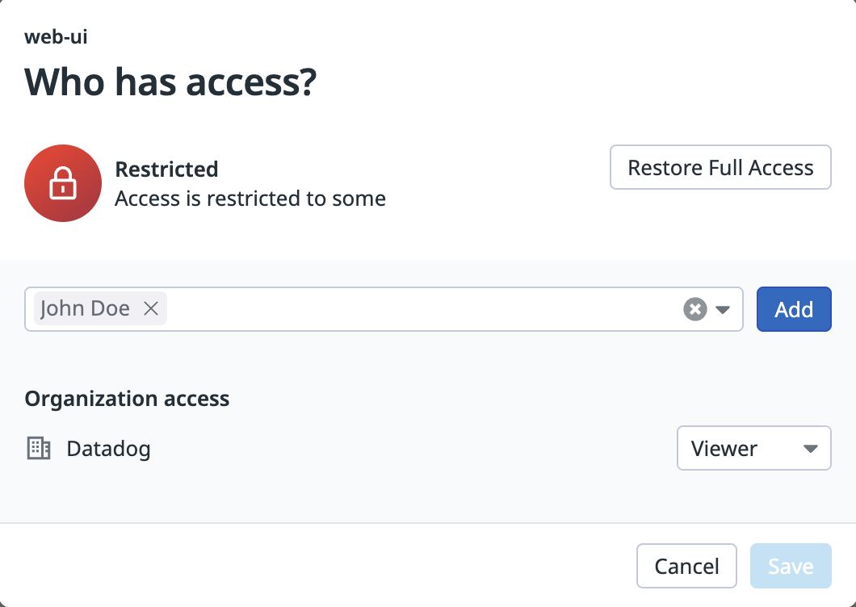Remove John Doe tag with its X
The image size is (856, 607).
tap(151, 308)
